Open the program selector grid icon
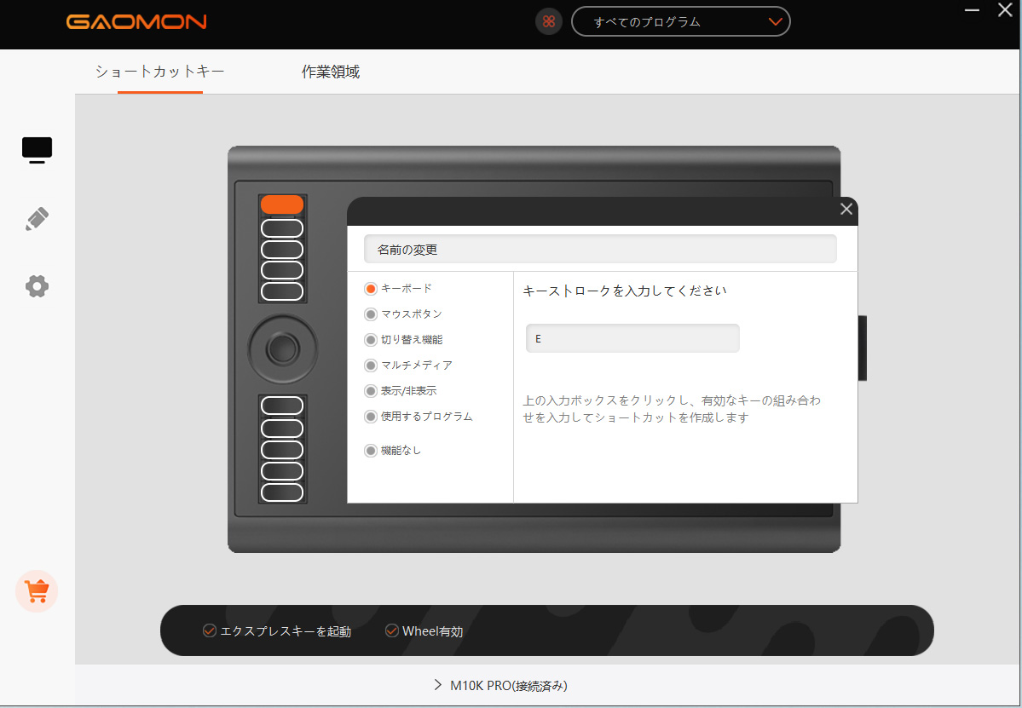 coord(548,21)
